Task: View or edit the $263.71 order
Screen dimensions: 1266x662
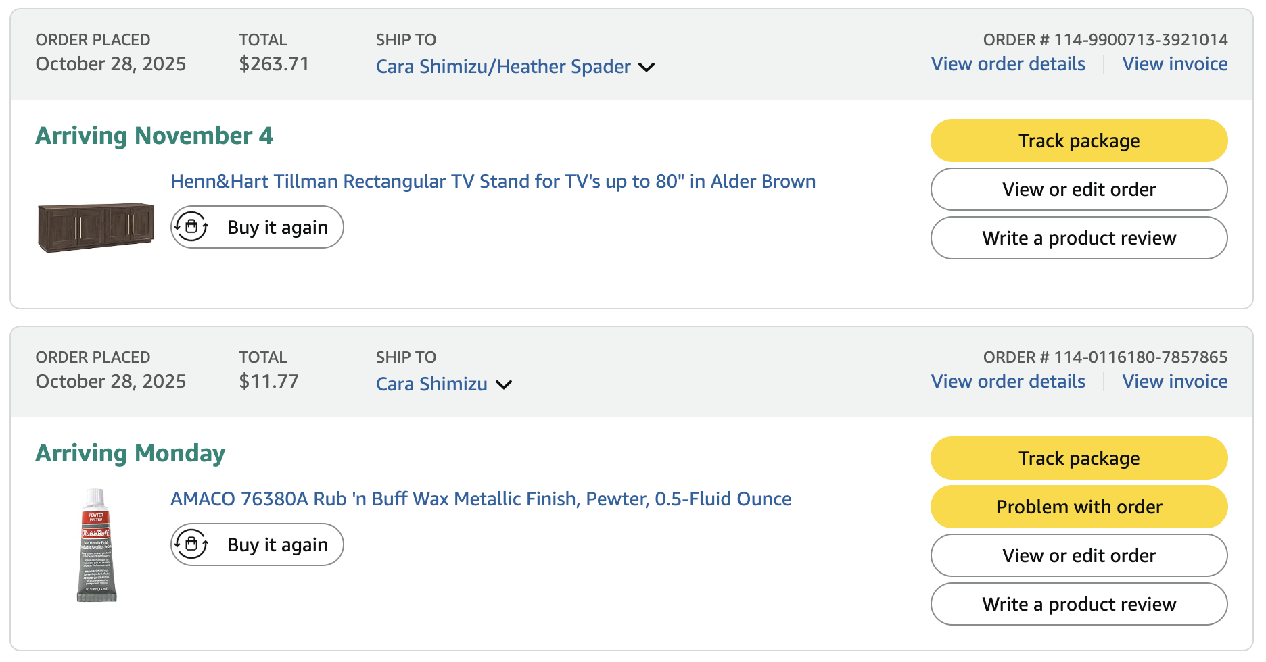Action: click(x=1079, y=189)
